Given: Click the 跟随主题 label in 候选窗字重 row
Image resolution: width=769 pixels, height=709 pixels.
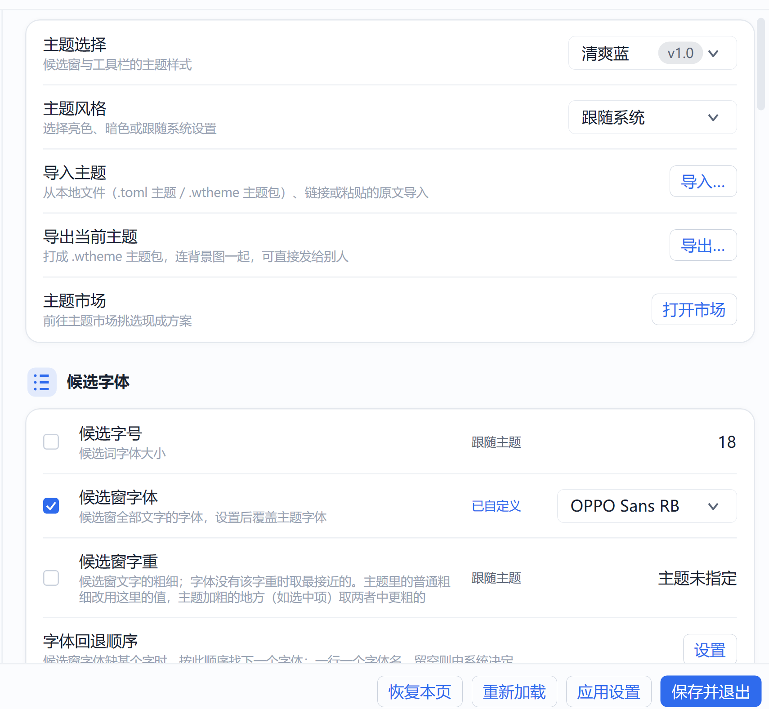Looking at the screenshot, I should pyautogui.click(x=496, y=578).
